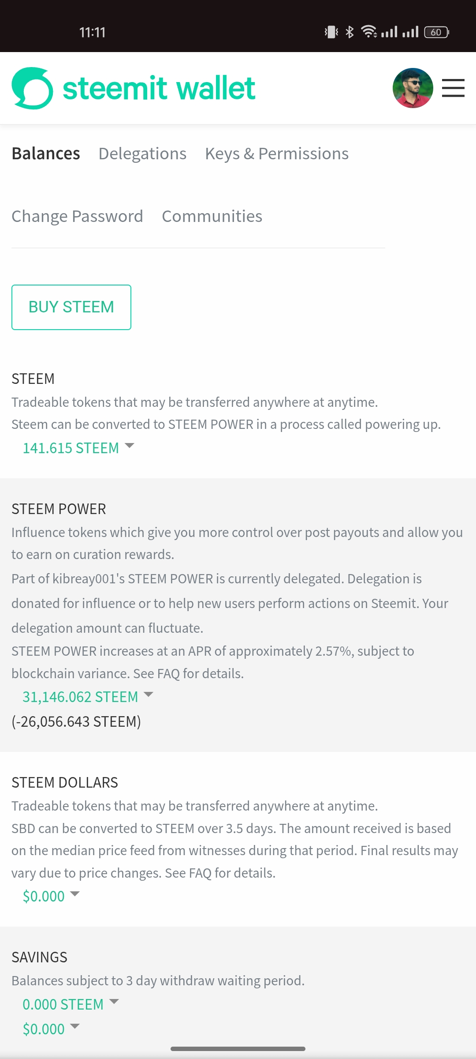Expand the Steem Dollars $0.000 dropdown
Image resolution: width=476 pixels, height=1059 pixels.
coord(51,896)
